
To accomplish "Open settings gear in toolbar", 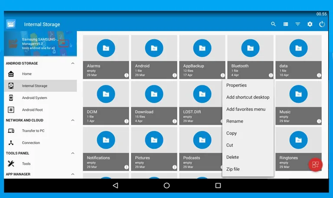I will click(310, 24).
